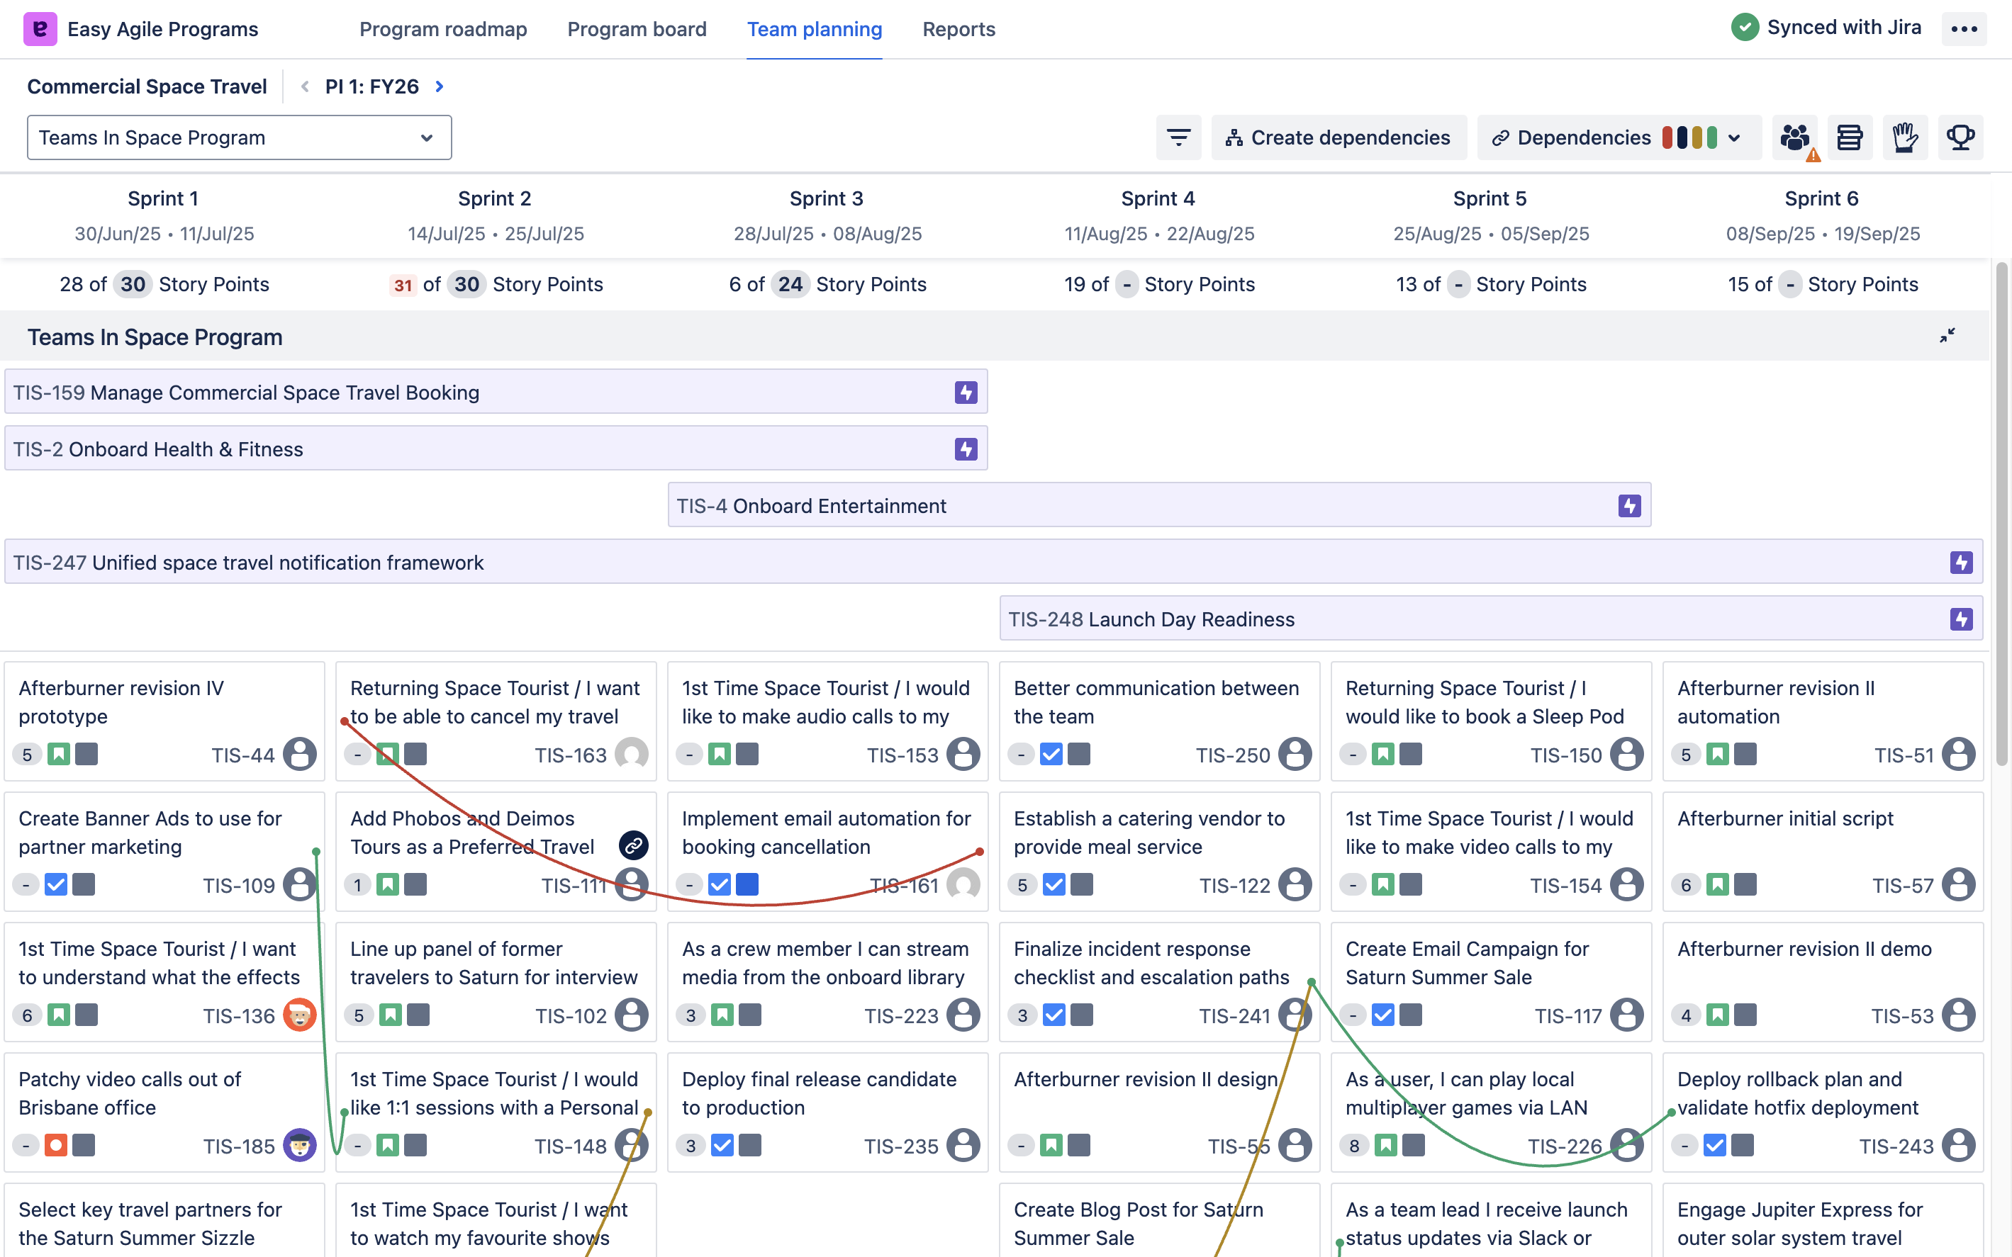The image size is (2012, 1257).
Task: Open the Teams In Space Program dropdown
Action: pyautogui.click(x=239, y=137)
